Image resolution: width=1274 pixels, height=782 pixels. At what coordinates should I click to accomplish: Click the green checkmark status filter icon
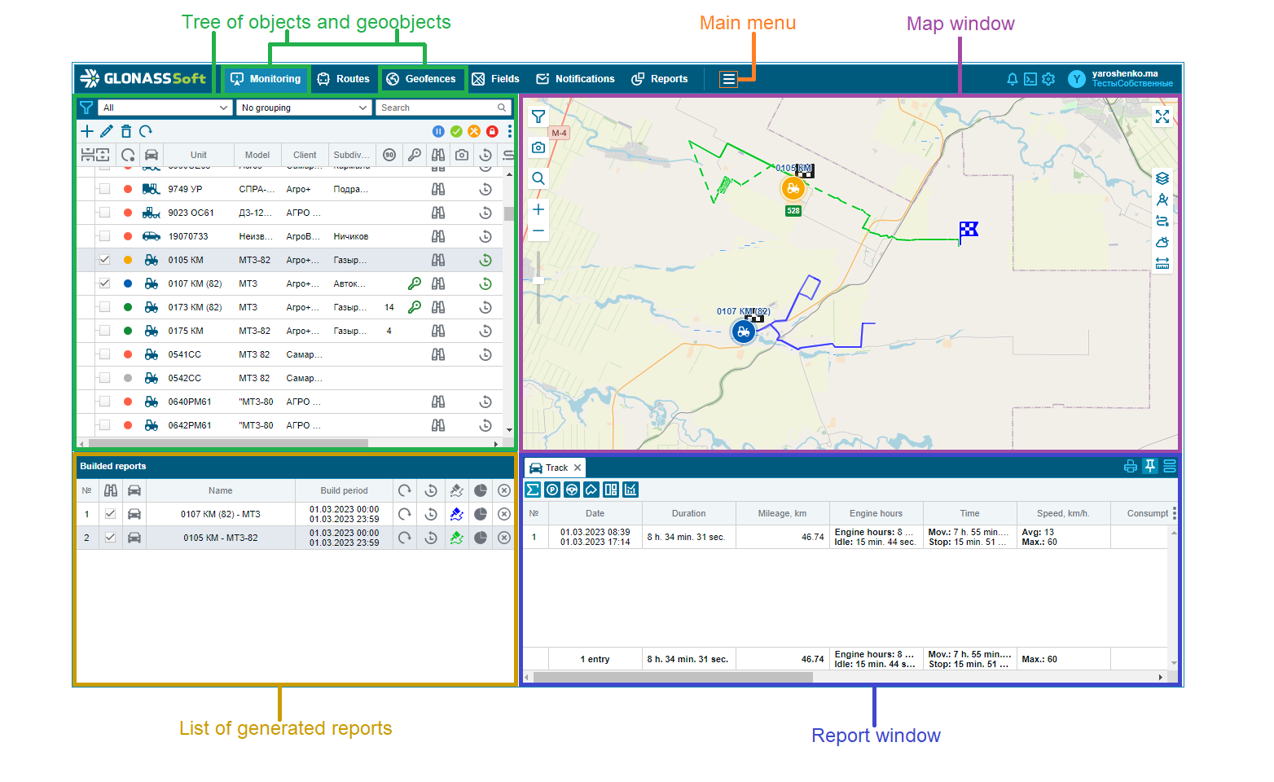point(456,131)
